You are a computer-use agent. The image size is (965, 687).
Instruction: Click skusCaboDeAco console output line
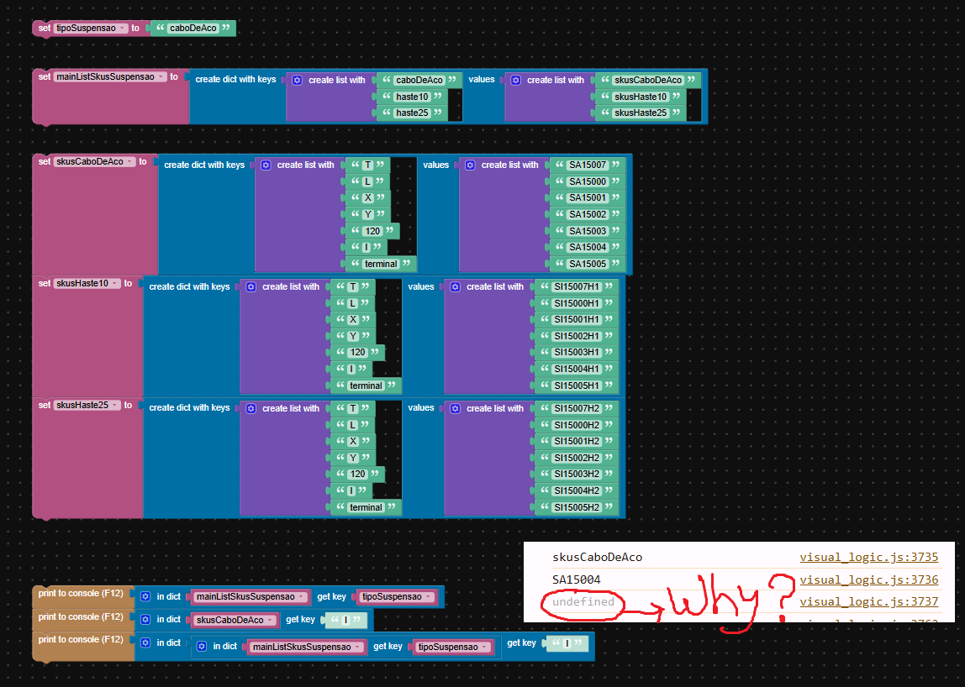click(x=597, y=557)
